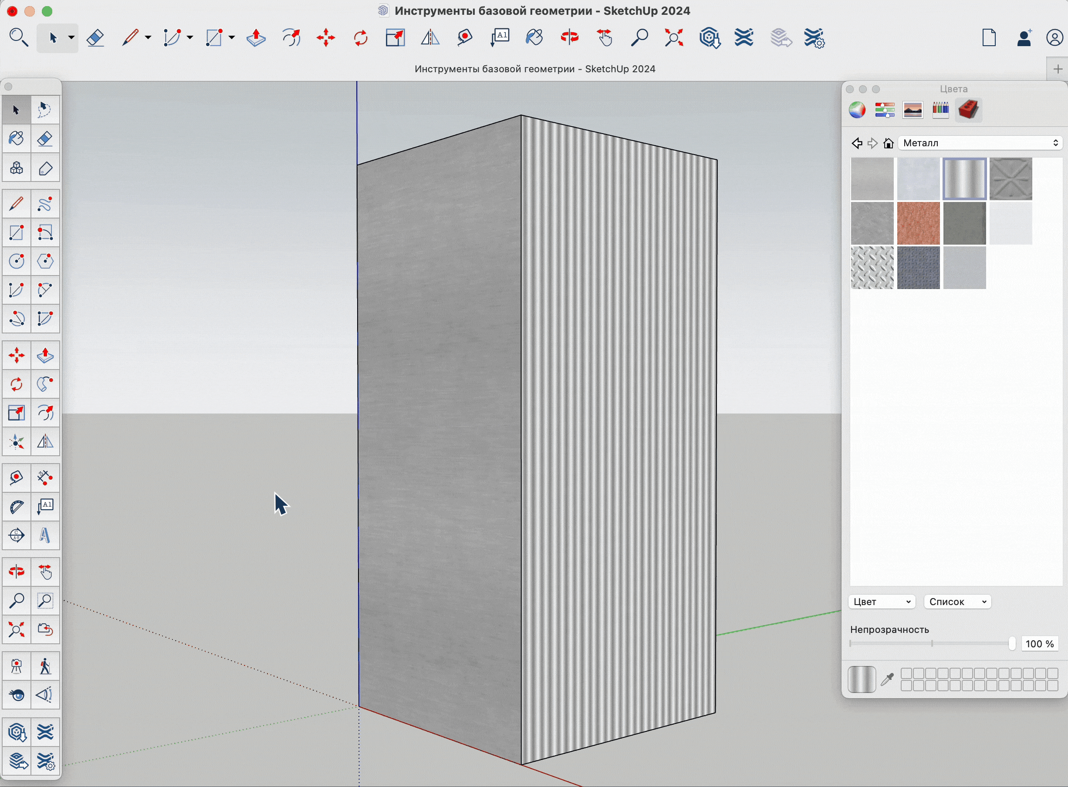
Task: Choose the copper red metal material swatch
Action: coord(918,223)
